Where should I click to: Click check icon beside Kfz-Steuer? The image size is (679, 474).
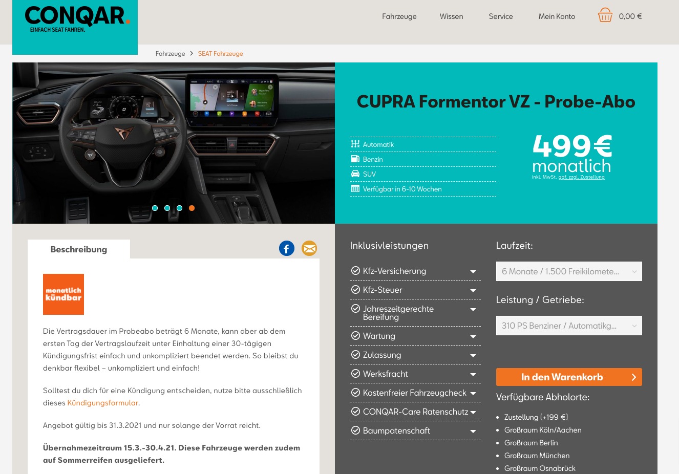(x=355, y=290)
